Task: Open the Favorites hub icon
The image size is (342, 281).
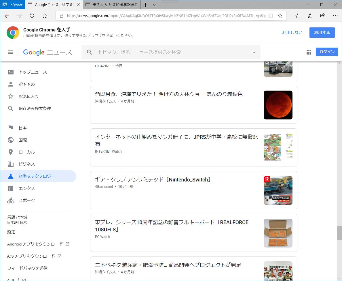Action: pyautogui.click(x=297, y=16)
